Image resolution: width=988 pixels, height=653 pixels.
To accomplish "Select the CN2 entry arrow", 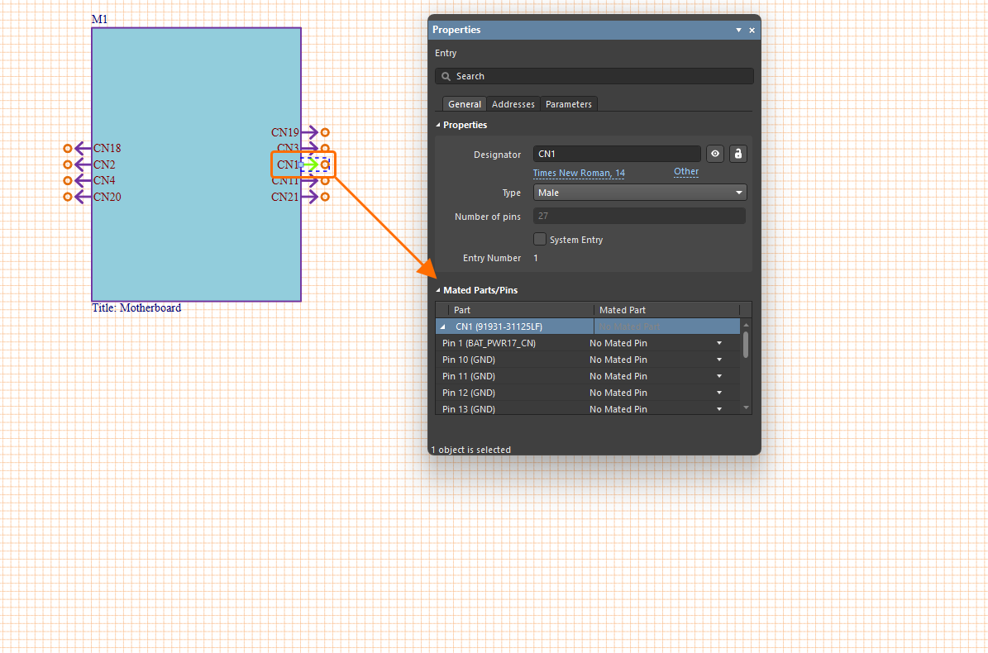I will pyautogui.click(x=83, y=164).
